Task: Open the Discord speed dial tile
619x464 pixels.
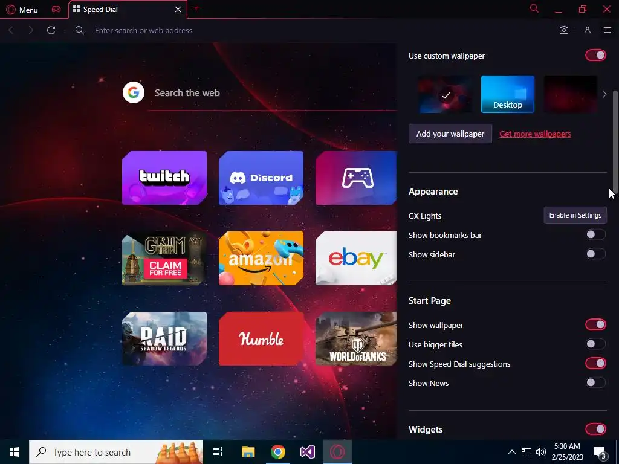Action: (261, 178)
